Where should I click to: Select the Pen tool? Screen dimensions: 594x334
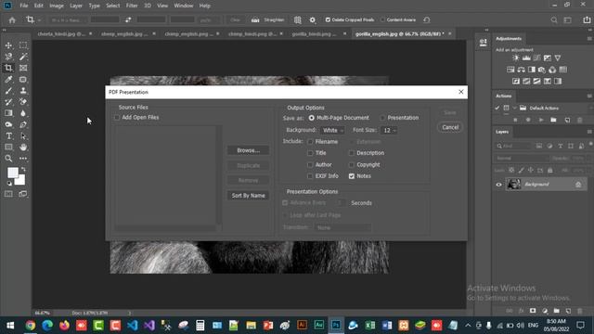23,124
